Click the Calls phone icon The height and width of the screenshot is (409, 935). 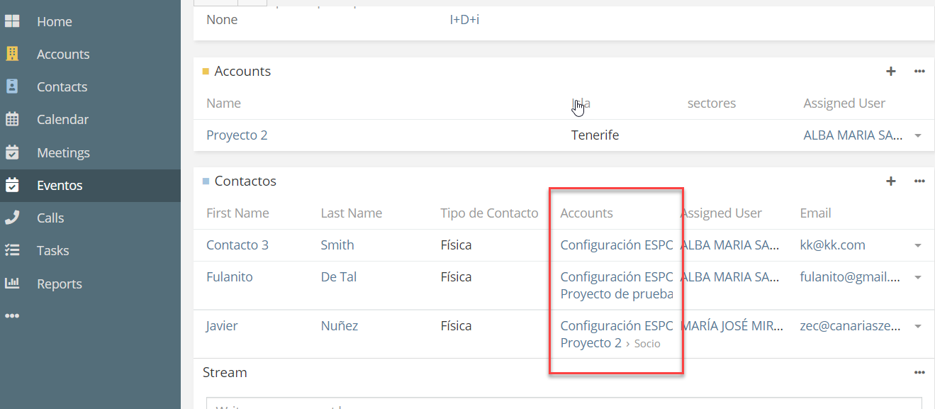click(x=12, y=218)
